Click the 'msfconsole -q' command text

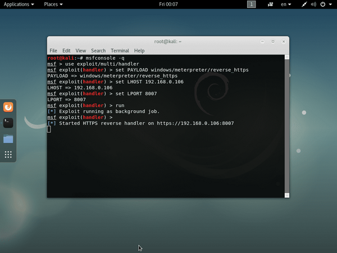tap(105, 58)
